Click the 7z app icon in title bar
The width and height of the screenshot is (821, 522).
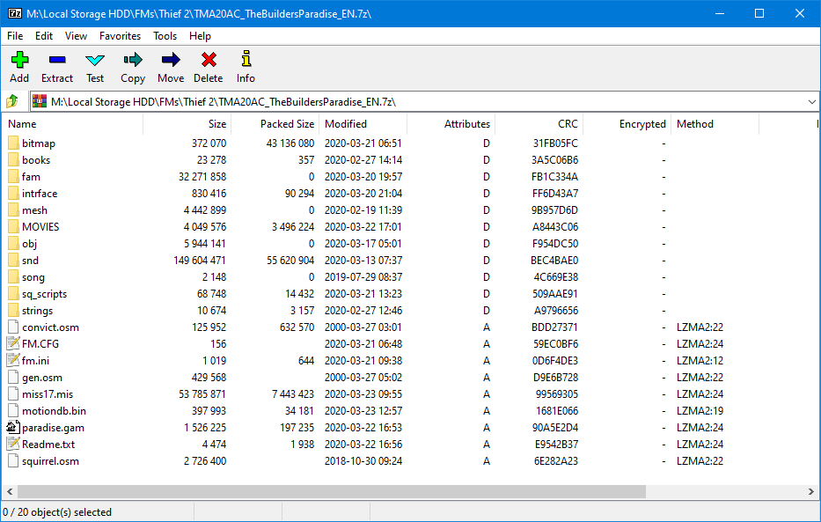(14, 13)
